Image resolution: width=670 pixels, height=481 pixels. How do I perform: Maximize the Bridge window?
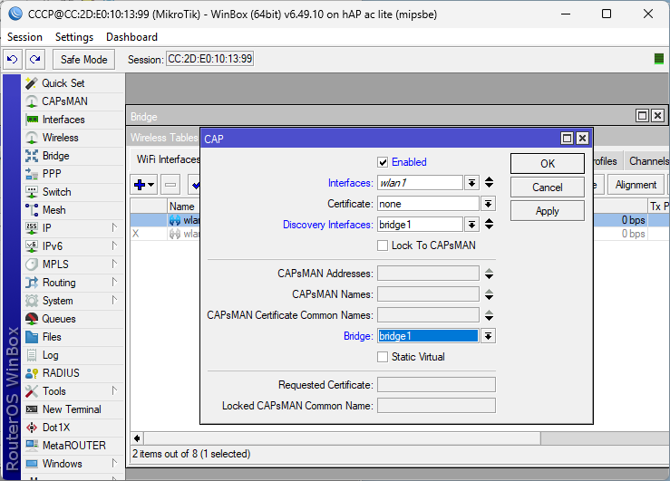(x=642, y=116)
